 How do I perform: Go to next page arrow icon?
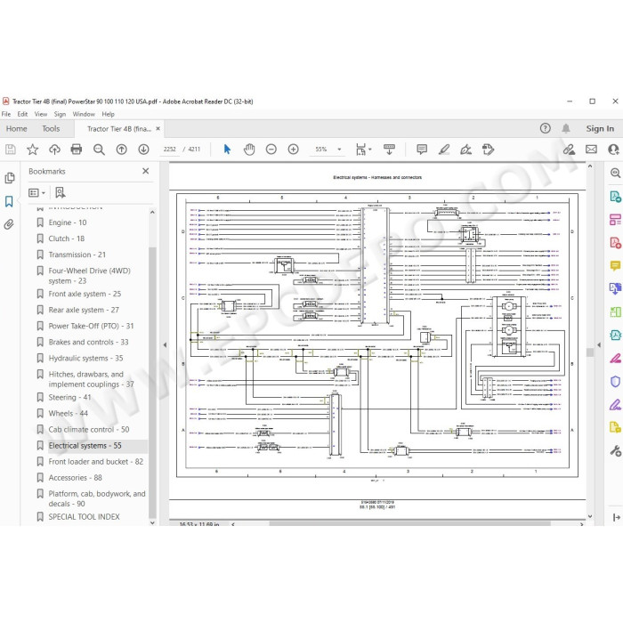(x=143, y=150)
